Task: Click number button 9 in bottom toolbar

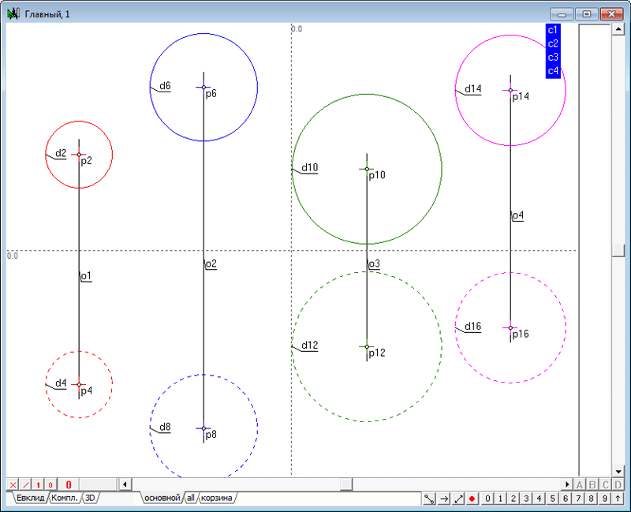Action: click(604, 499)
